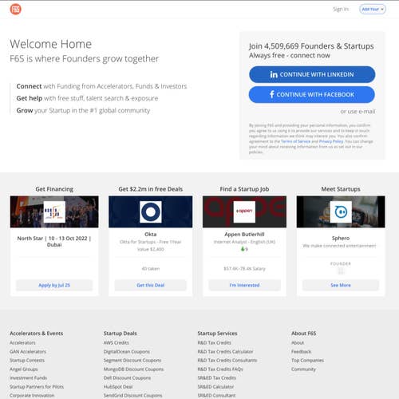This screenshot has height=399, width=399.
Task: Click Top Companies under About F6S
Action: pos(307,360)
